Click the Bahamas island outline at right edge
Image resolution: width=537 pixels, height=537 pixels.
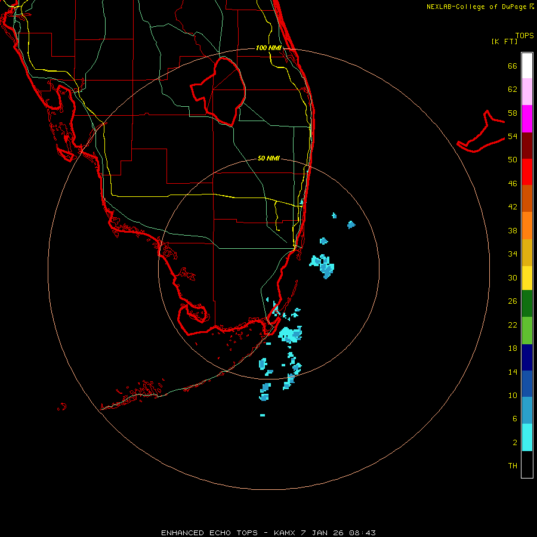click(481, 132)
